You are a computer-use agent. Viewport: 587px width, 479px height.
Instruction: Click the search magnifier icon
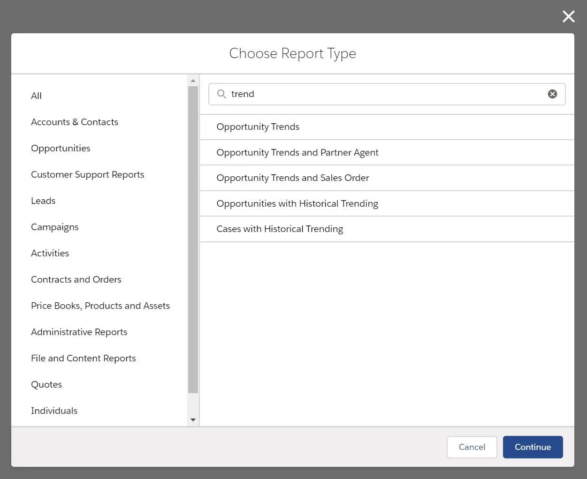tap(221, 94)
